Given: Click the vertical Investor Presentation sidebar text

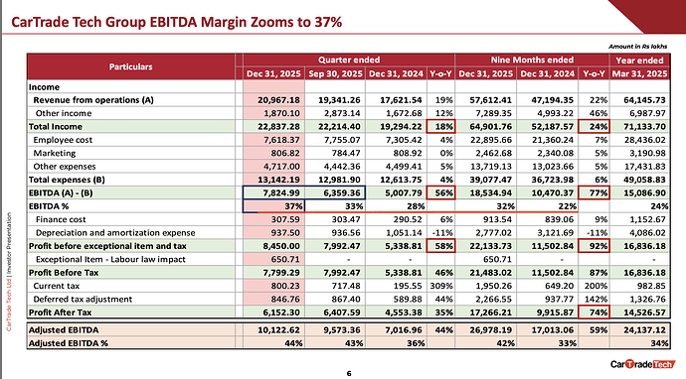Looking at the screenshot, I should 9,271.
